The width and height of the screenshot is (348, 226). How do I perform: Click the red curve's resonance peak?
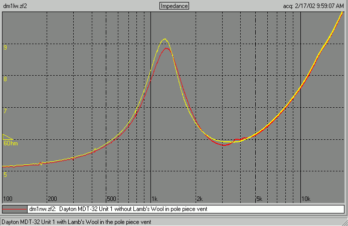(166, 48)
